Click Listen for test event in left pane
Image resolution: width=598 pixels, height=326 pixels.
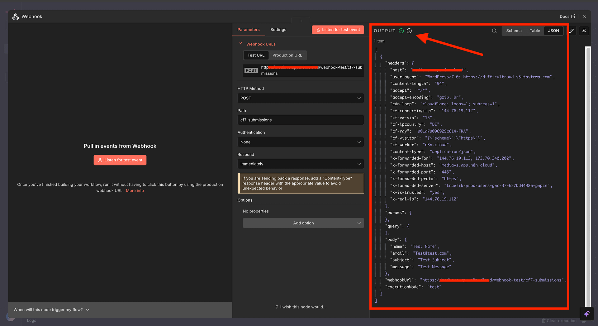pyautogui.click(x=120, y=160)
